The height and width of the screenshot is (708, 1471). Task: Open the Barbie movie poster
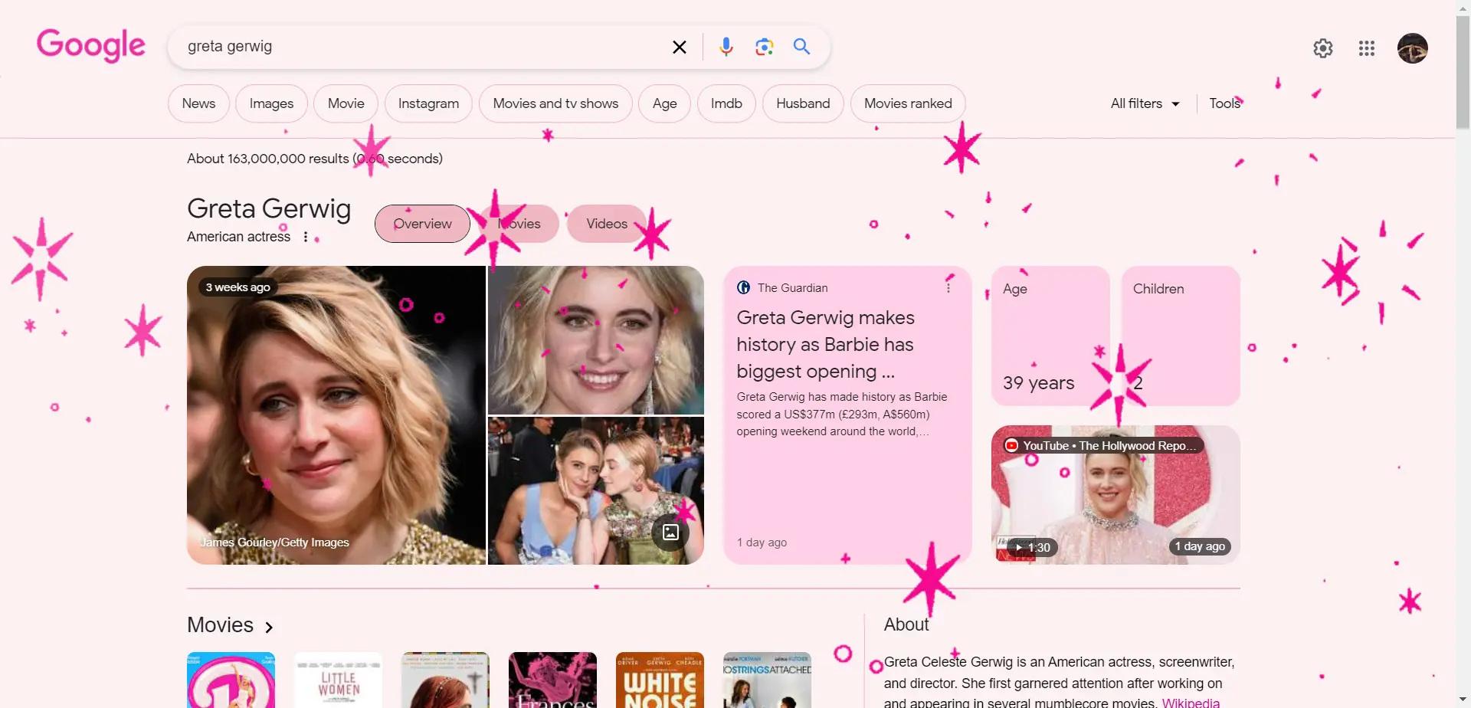[231, 680]
